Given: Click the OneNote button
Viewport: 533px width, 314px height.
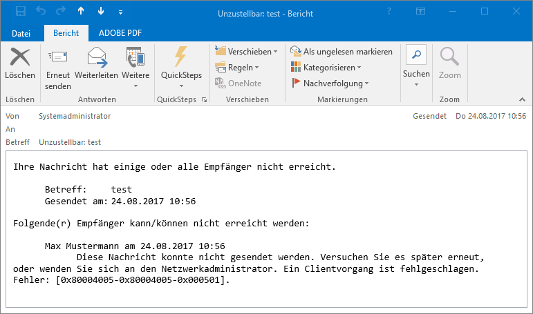Looking at the screenshot, I should coord(238,84).
